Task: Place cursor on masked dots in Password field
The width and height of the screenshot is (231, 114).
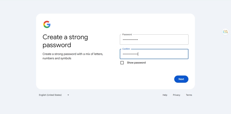Action: click(131, 40)
